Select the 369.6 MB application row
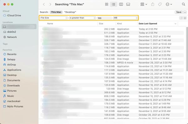The image size is (188, 124). tap(112, 92)
